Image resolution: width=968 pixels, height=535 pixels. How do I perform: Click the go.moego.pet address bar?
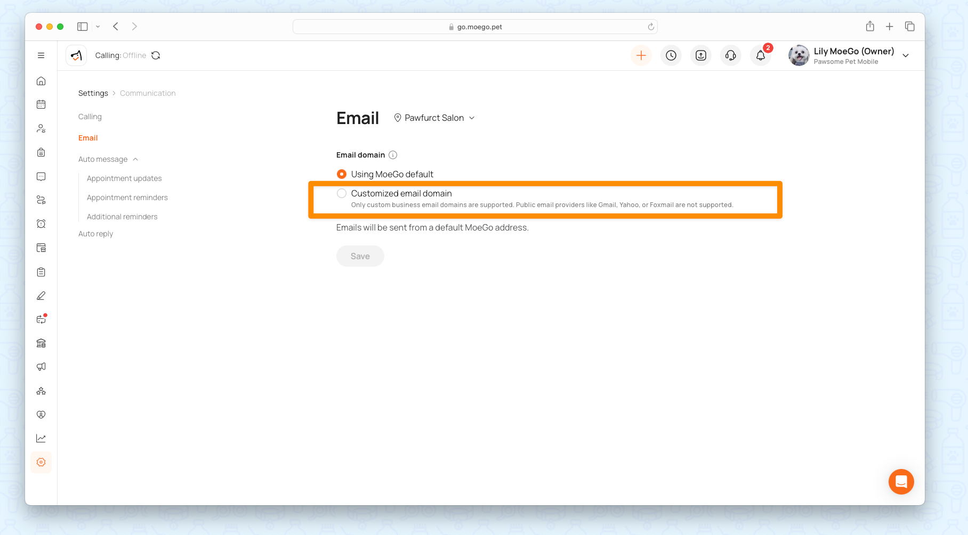(475, 27)
